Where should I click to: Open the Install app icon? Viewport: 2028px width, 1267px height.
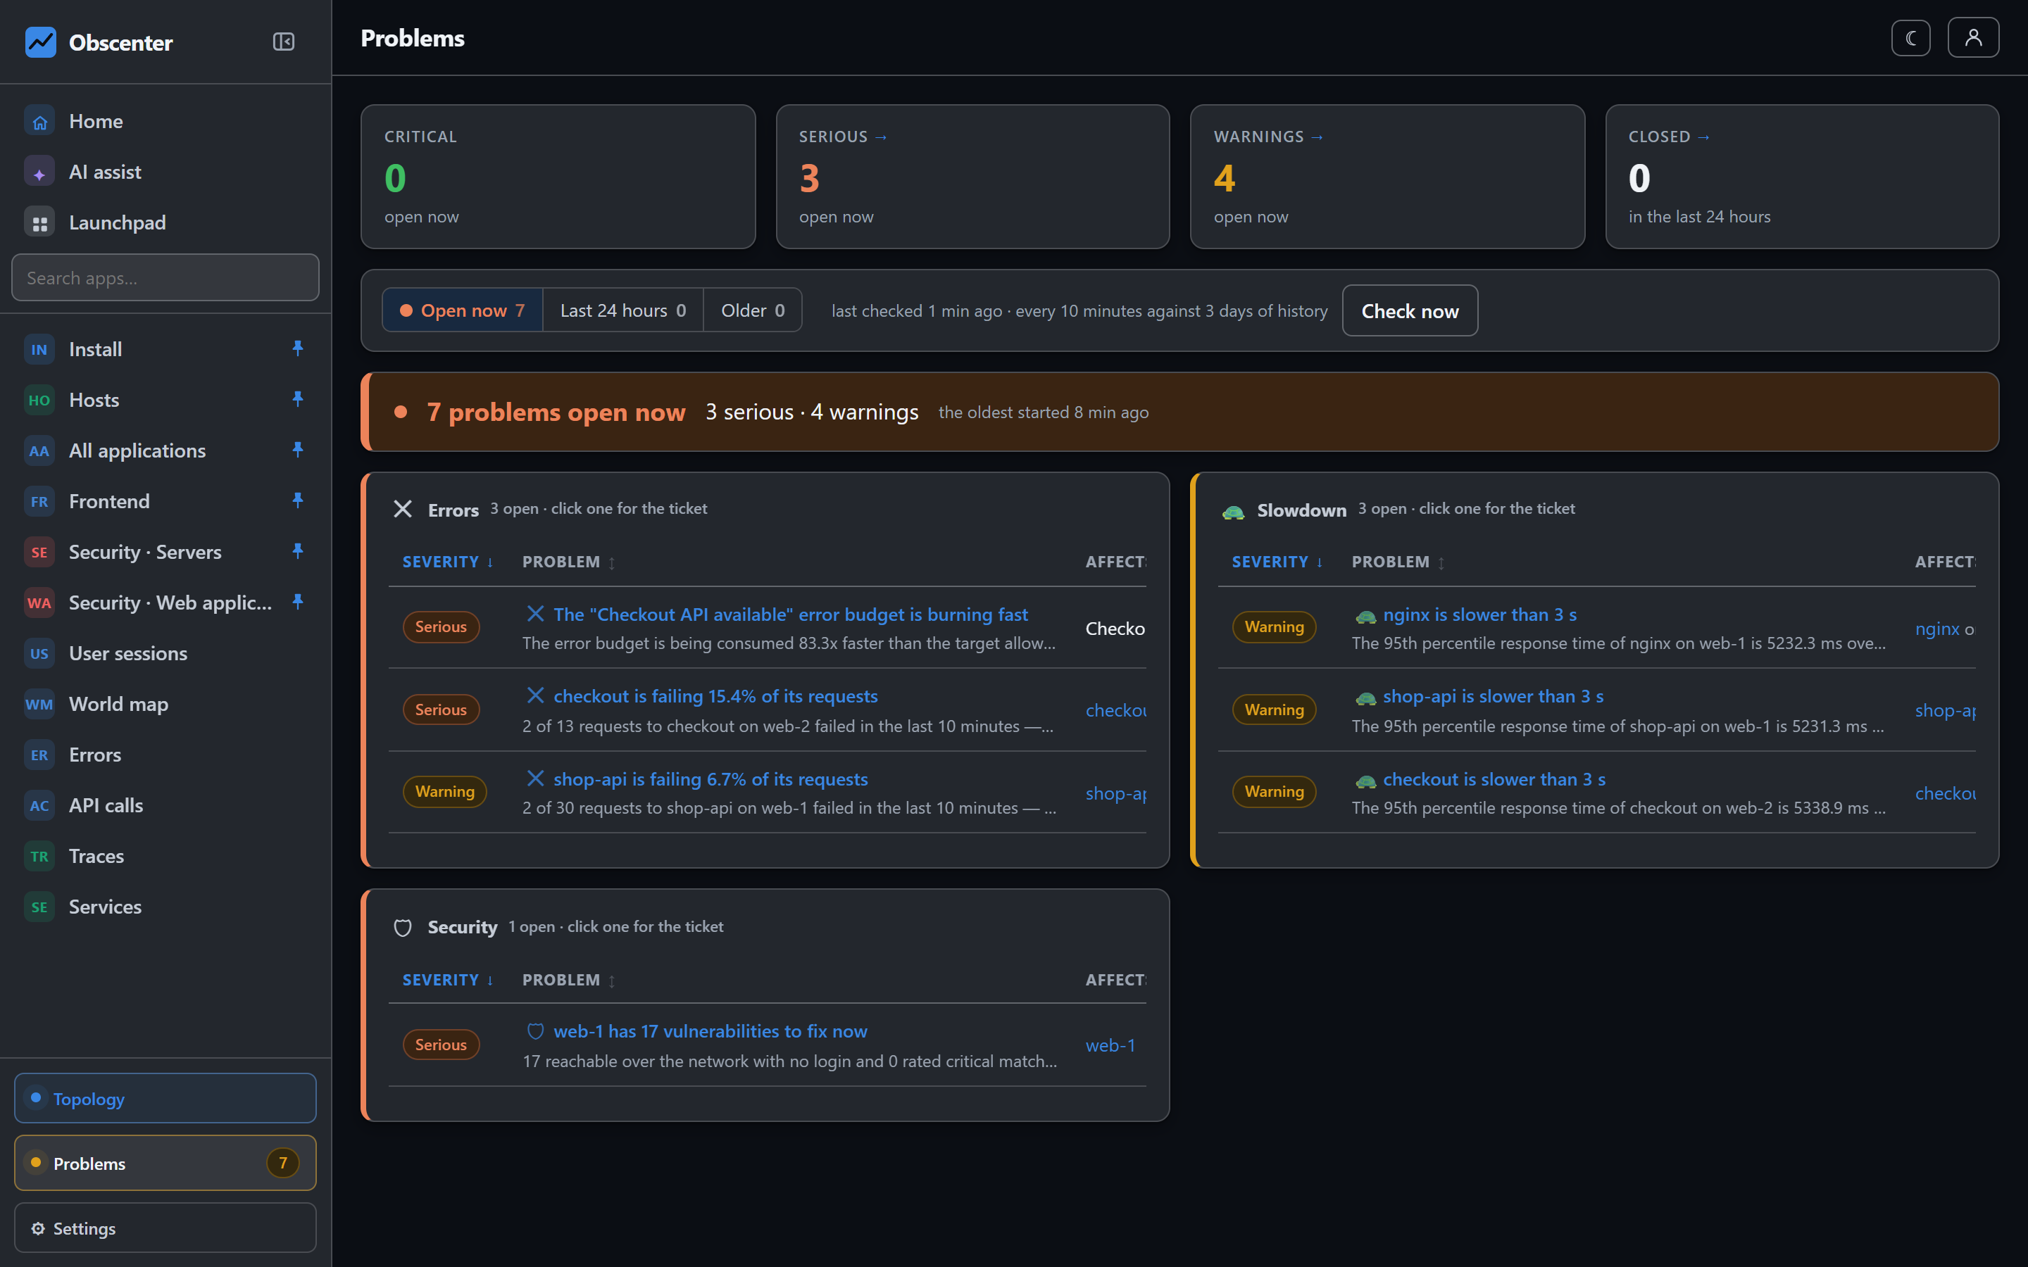[x=39, y=349]
